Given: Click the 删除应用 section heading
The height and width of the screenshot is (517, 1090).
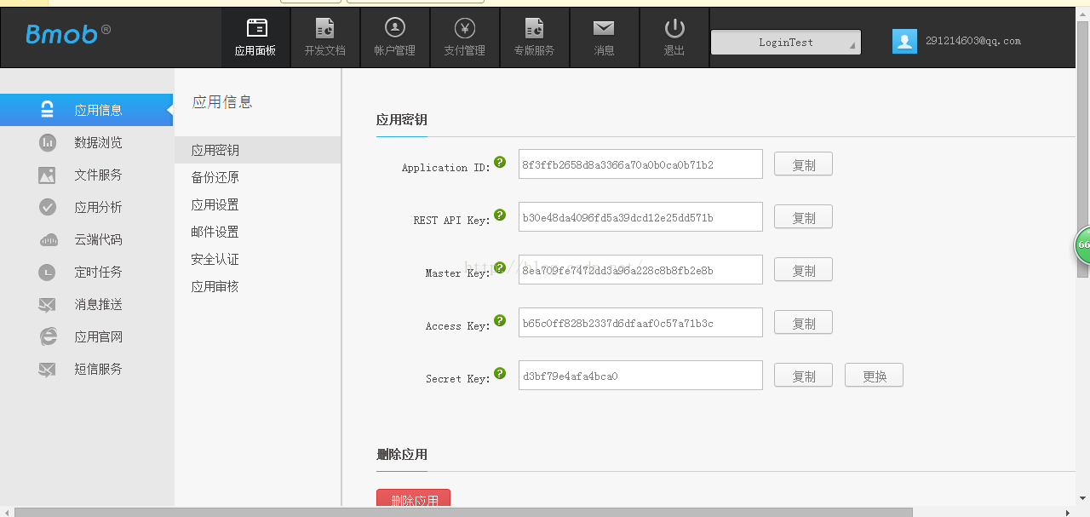Looking at the screenshot, I should tap(402, 455).
